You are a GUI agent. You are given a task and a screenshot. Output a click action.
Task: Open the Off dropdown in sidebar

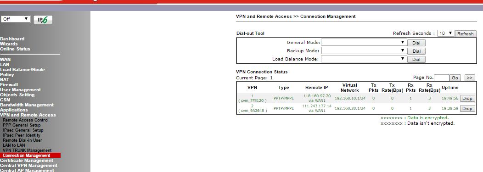pyautogui.click(x=16, y=19)
